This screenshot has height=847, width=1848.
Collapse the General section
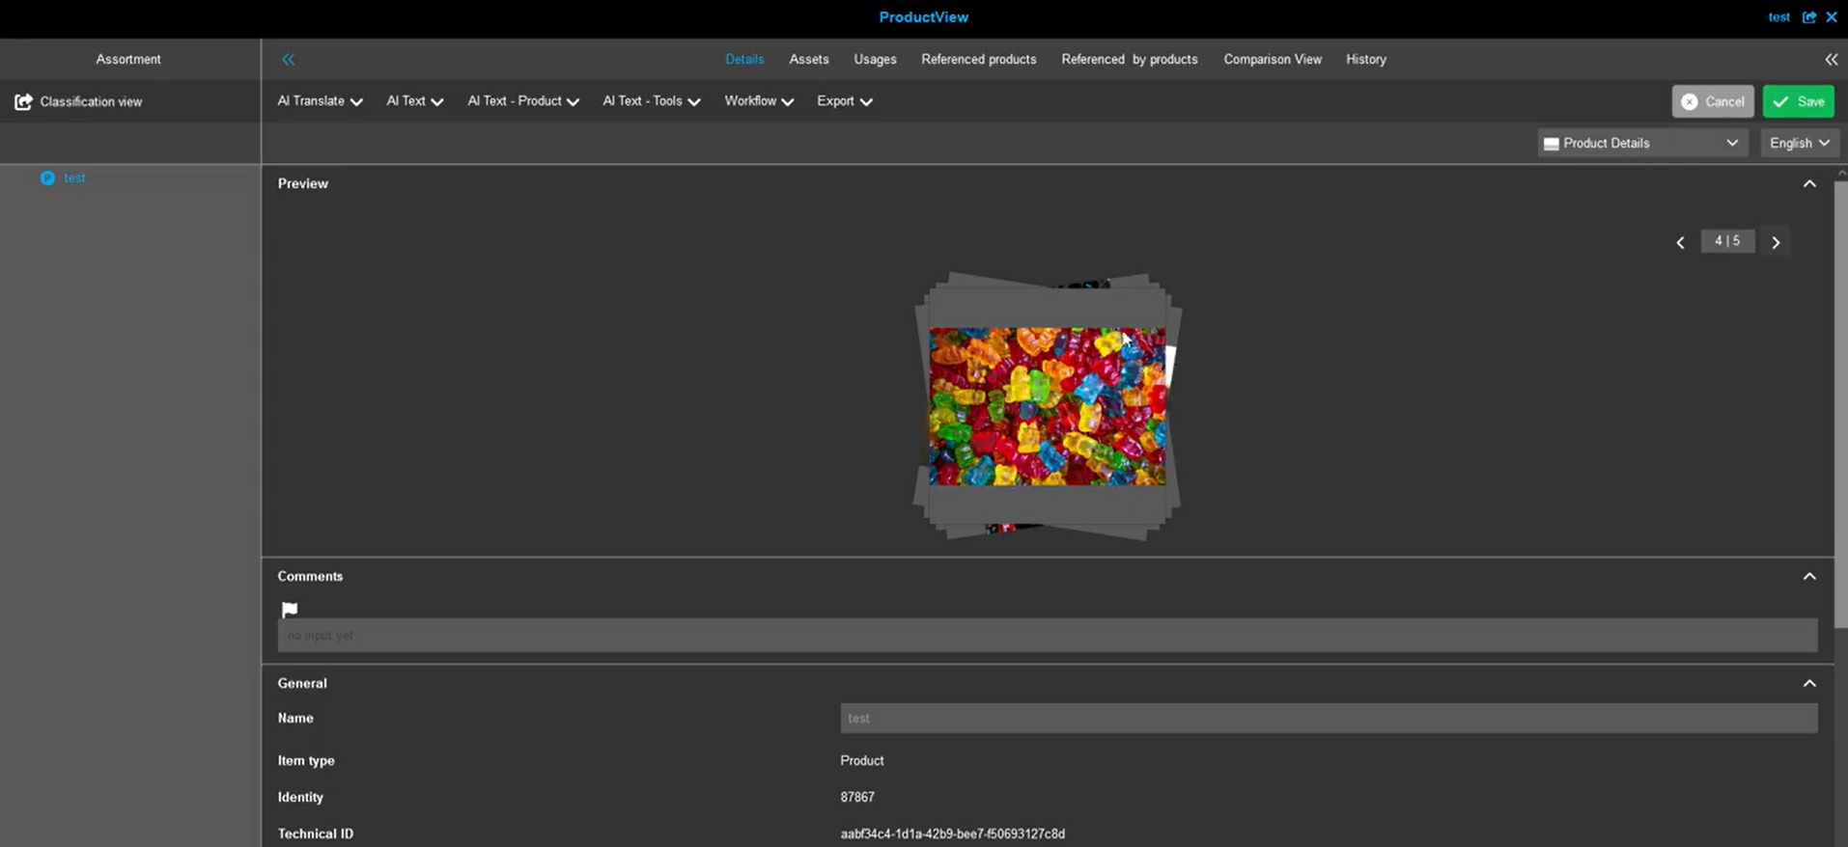click(1808, 683)
